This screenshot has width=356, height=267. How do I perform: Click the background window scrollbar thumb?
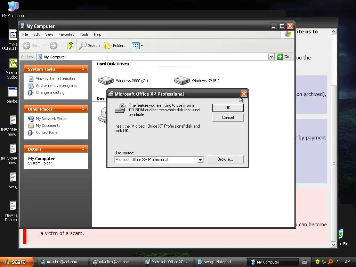click(333, 163)
